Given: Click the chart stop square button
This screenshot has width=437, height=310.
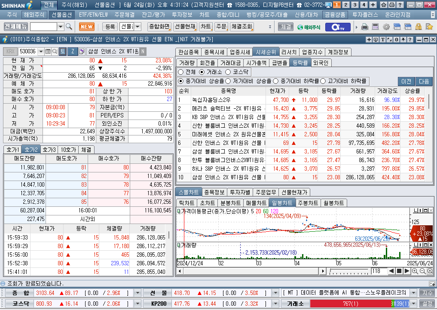Looking at the screenshot, I should [x=399, y=271].
